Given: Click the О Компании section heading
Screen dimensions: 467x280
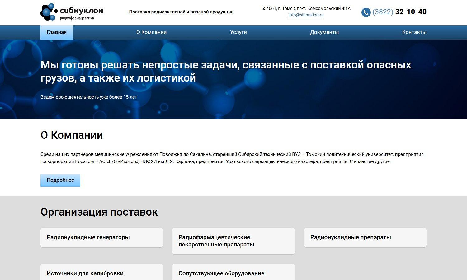Looking at the screenshot, I should click(x=72, y=135).
